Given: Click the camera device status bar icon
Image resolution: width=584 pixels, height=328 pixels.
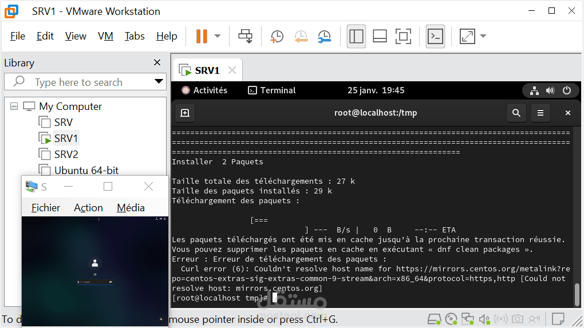Looking at the screenshot, I should 518,319.
